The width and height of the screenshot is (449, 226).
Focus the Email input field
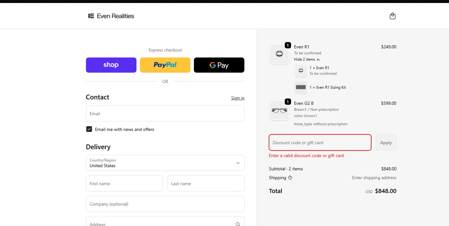pyautogui.click(x=165, y=113)
